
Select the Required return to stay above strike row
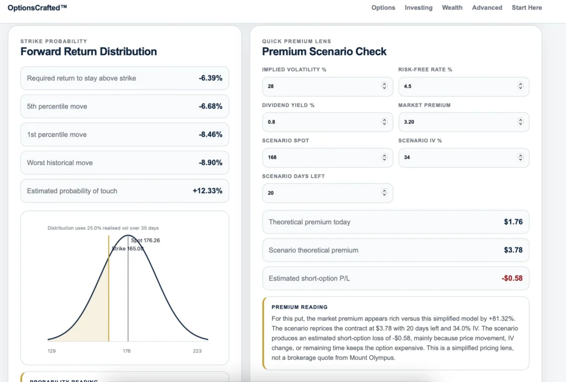coord(124,78)
